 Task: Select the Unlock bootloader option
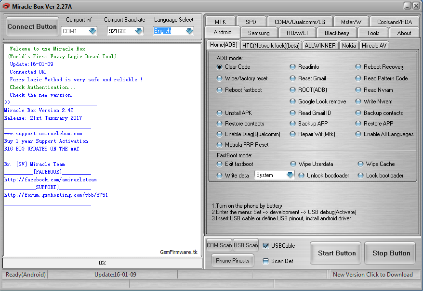coord(301,176)
